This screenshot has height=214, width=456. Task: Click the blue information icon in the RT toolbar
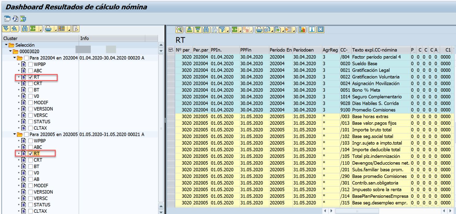pos(312,30)
